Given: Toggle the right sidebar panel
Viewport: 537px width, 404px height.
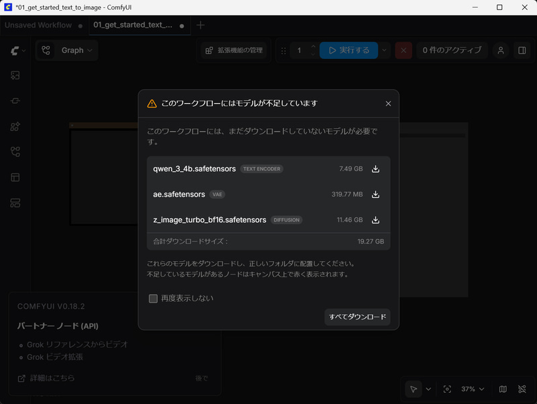Looking at the screenshot, I should pyautogui.click(x=524, y=50).
